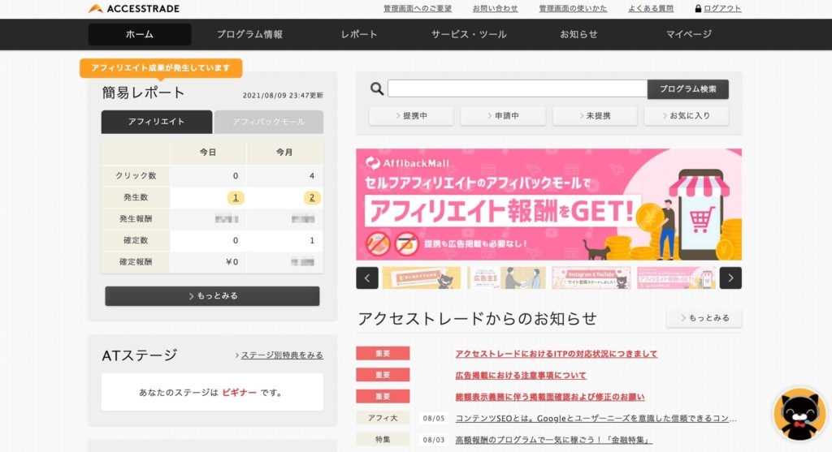Click the ACCESSTRADE logo
Image resolution: width=832 pixels, height=452 pixels.
[x=134, y=8]
